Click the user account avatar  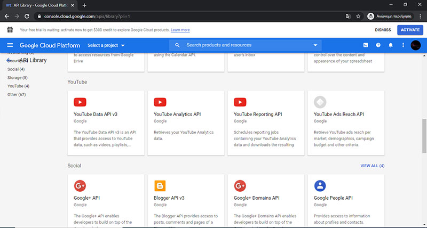click(416, 45)
